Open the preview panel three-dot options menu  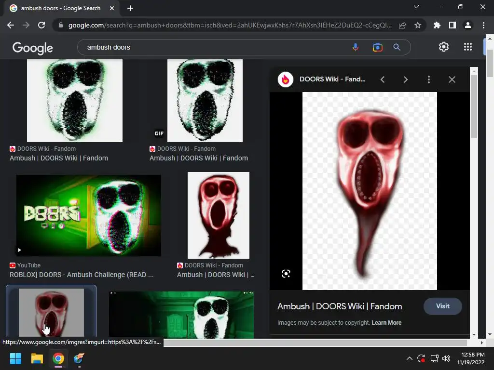pos(429,79)
